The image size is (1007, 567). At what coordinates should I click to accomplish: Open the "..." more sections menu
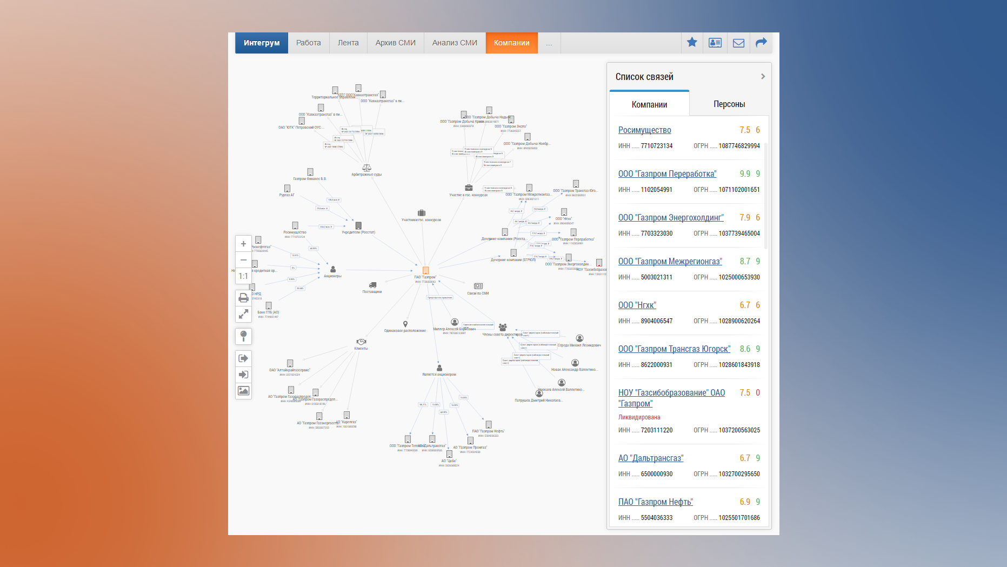[x=549, y=43]
